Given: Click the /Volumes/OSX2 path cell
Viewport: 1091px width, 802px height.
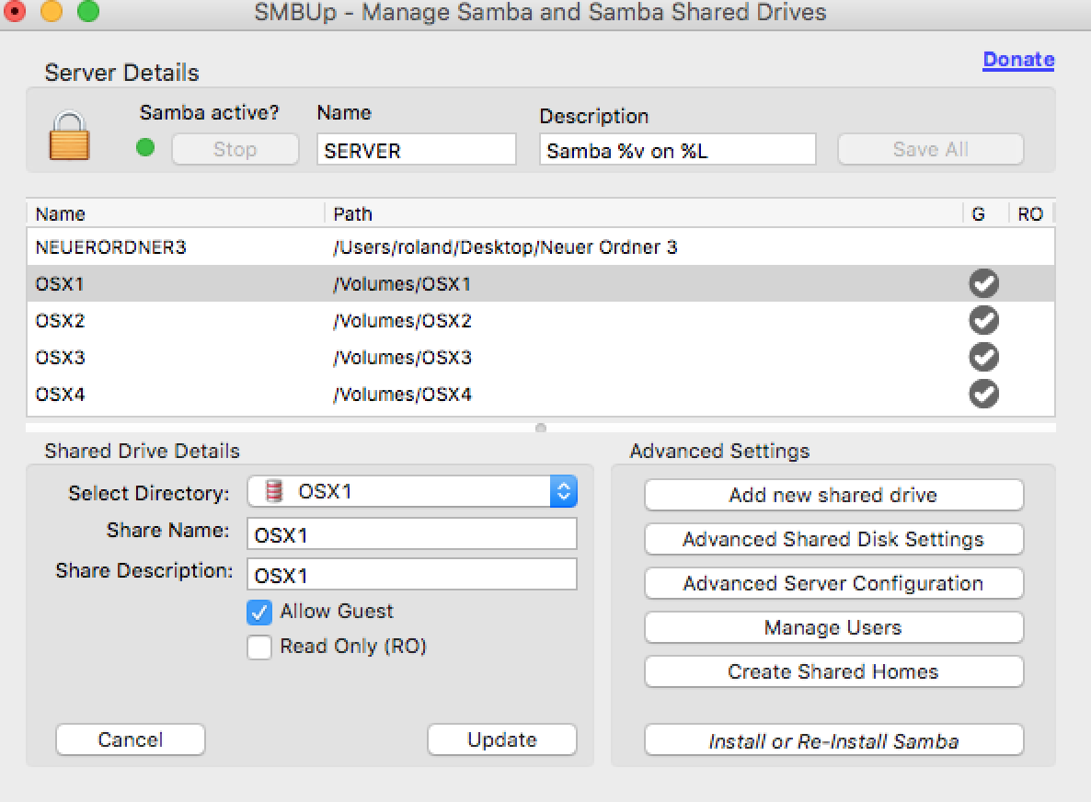Looking at the screenshot, I should coord(402,321).
